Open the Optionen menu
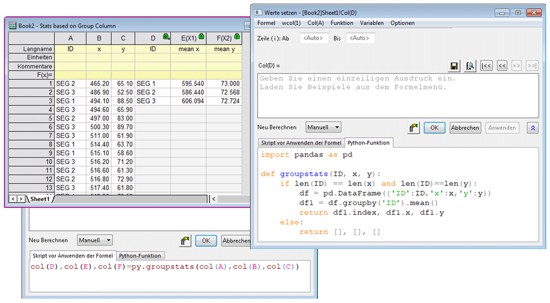The height and width of the screenshot is (303, 550). coord(402,23)
